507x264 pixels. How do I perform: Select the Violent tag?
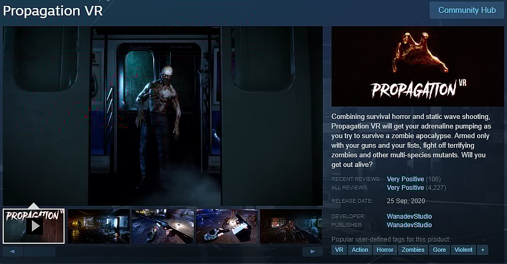[463, 250]
